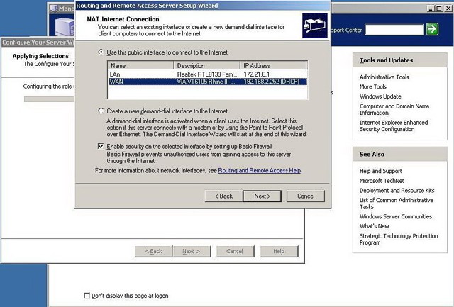Click the Manage Your Server title bar icon
Screen dimensions: 454x307
pyautogui.click(x=54, y=8)
